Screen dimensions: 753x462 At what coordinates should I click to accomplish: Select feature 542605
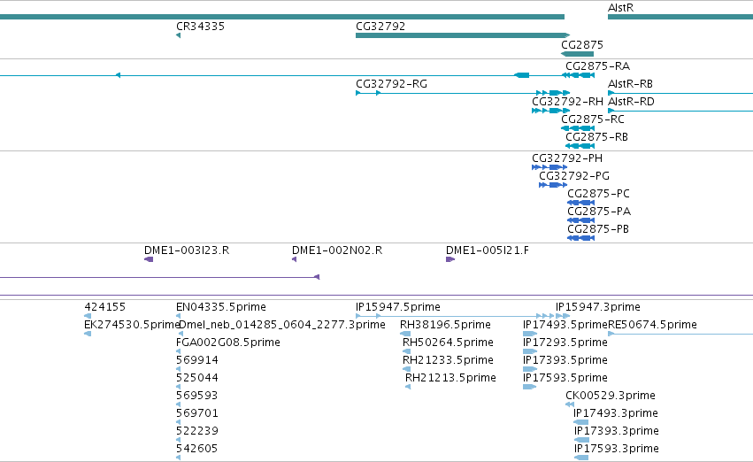[197, 449]
